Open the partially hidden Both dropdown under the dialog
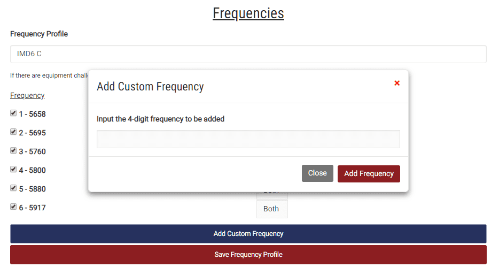 click(272, 195)
